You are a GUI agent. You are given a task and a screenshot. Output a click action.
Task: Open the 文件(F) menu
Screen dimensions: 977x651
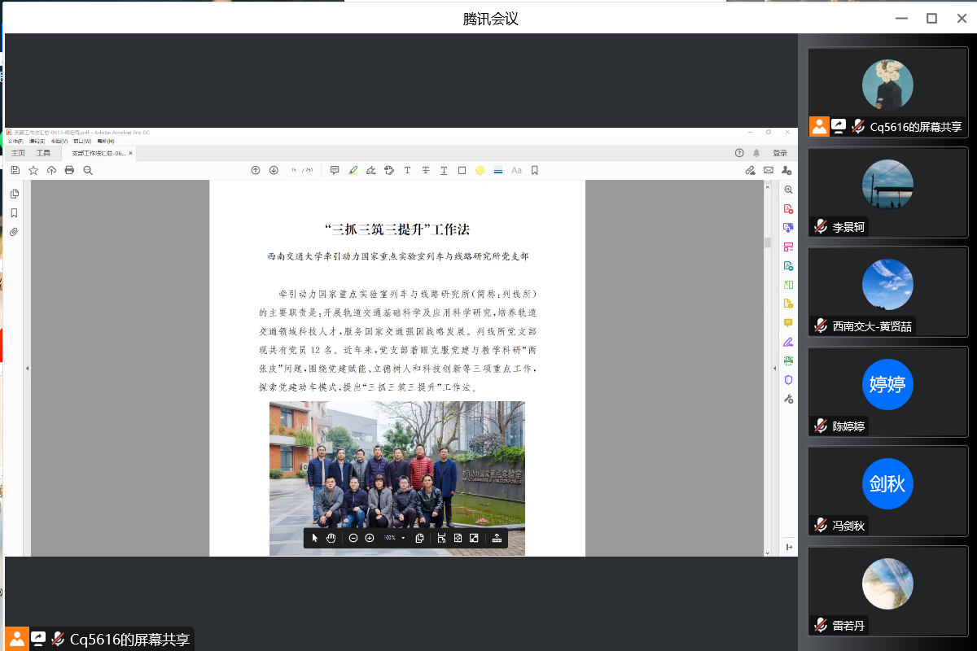point(15,142)
